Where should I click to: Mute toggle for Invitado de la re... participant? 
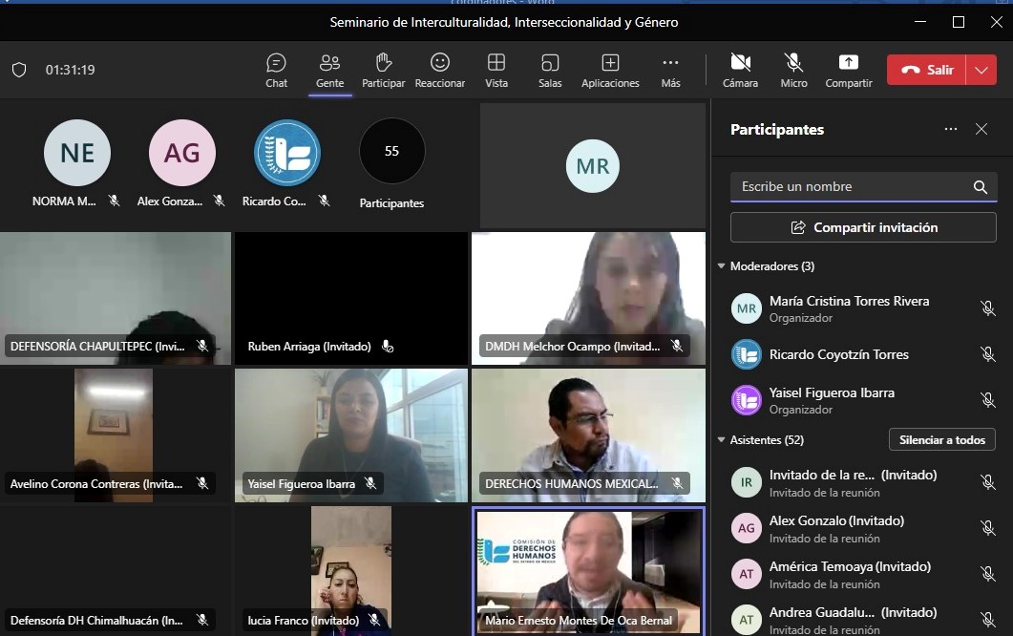click(x=987, y=482)
